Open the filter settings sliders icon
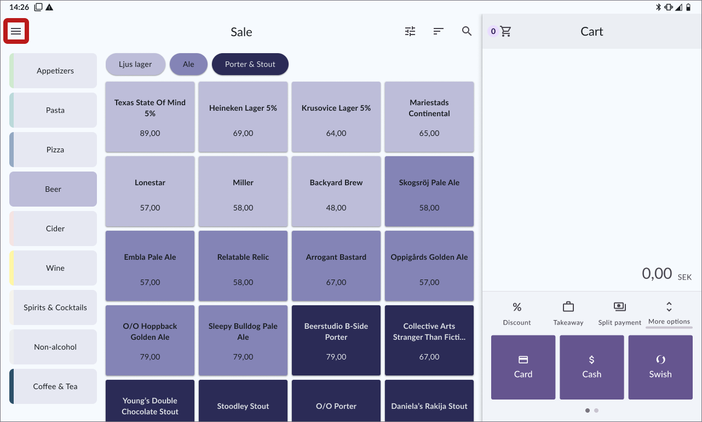This screenshot has height=422, width=702. 410,31
